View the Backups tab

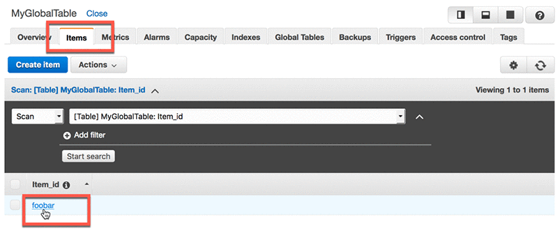click(355, 38)
